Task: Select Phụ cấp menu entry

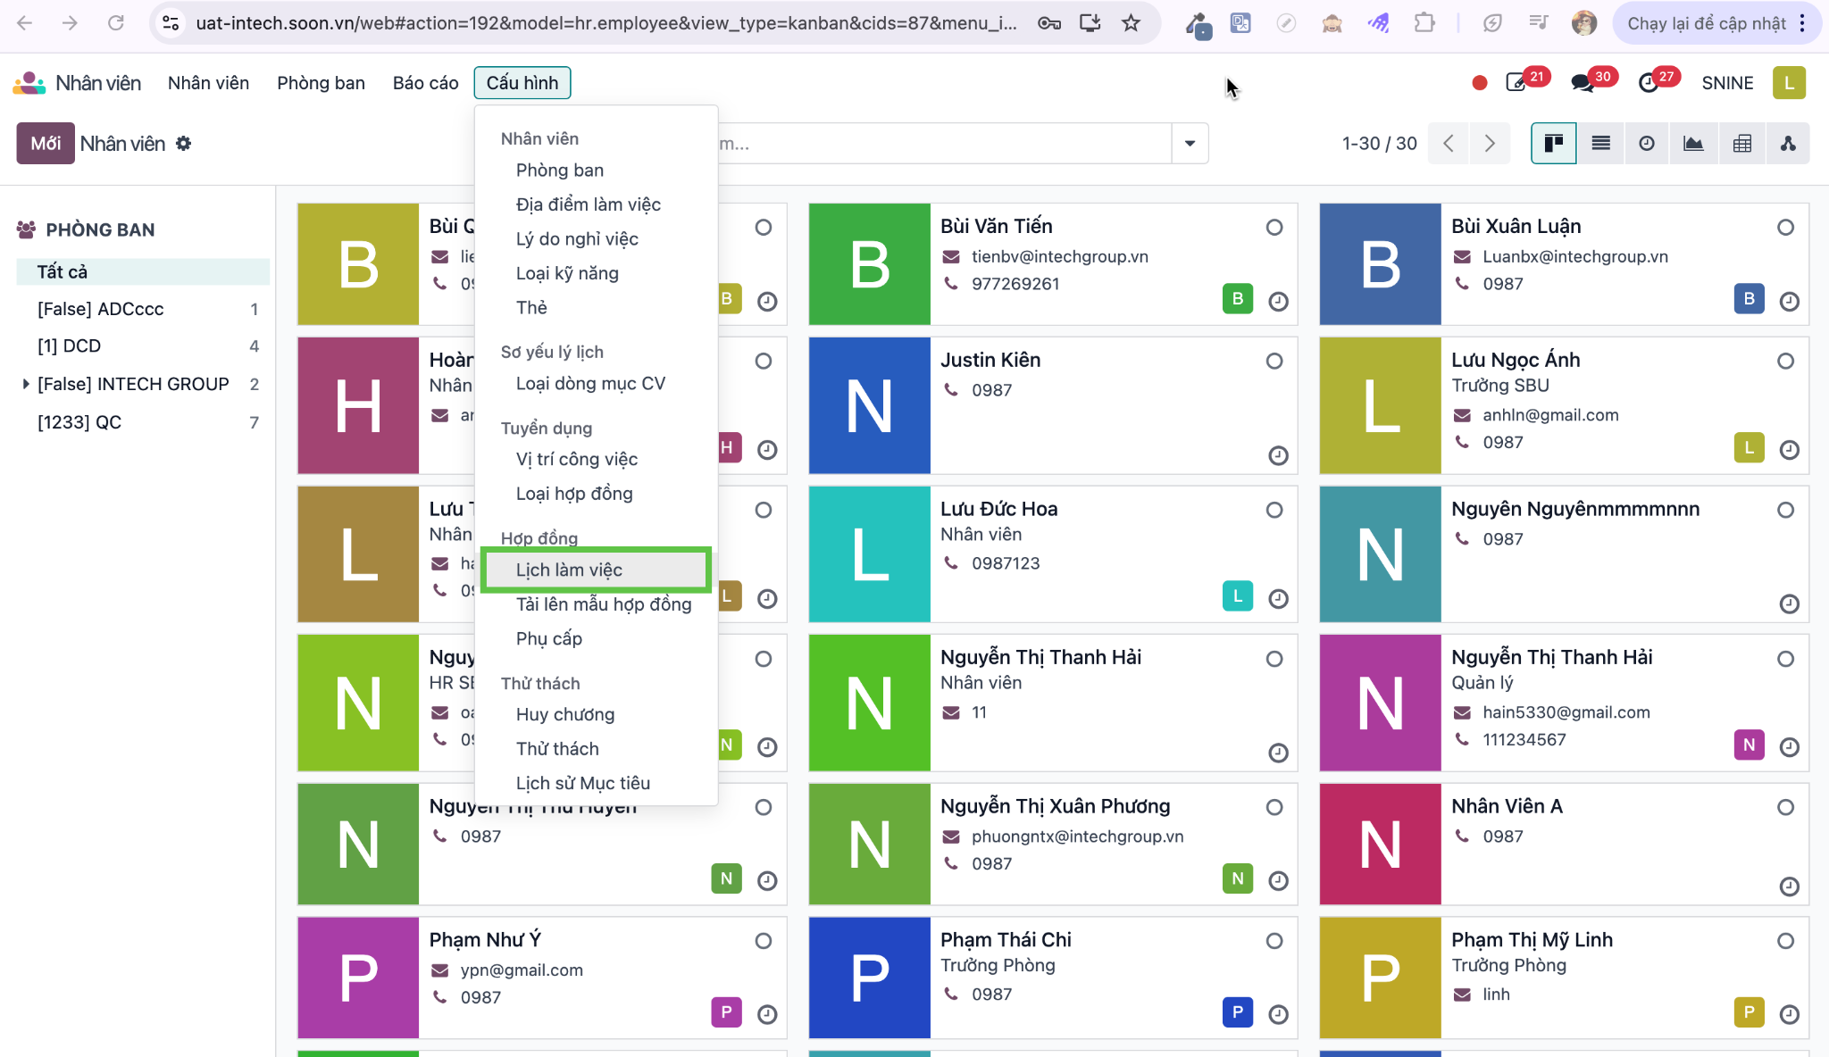Action: point(548,639)
